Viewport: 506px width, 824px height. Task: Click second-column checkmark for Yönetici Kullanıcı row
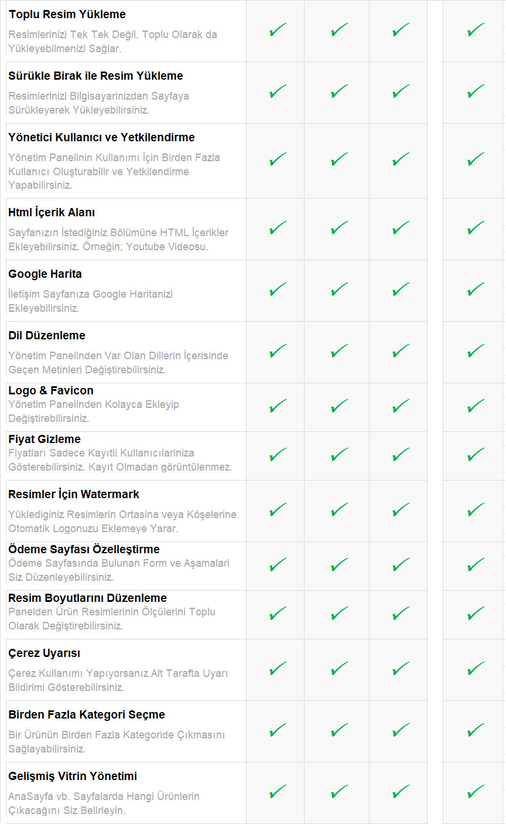pos(339,159)
